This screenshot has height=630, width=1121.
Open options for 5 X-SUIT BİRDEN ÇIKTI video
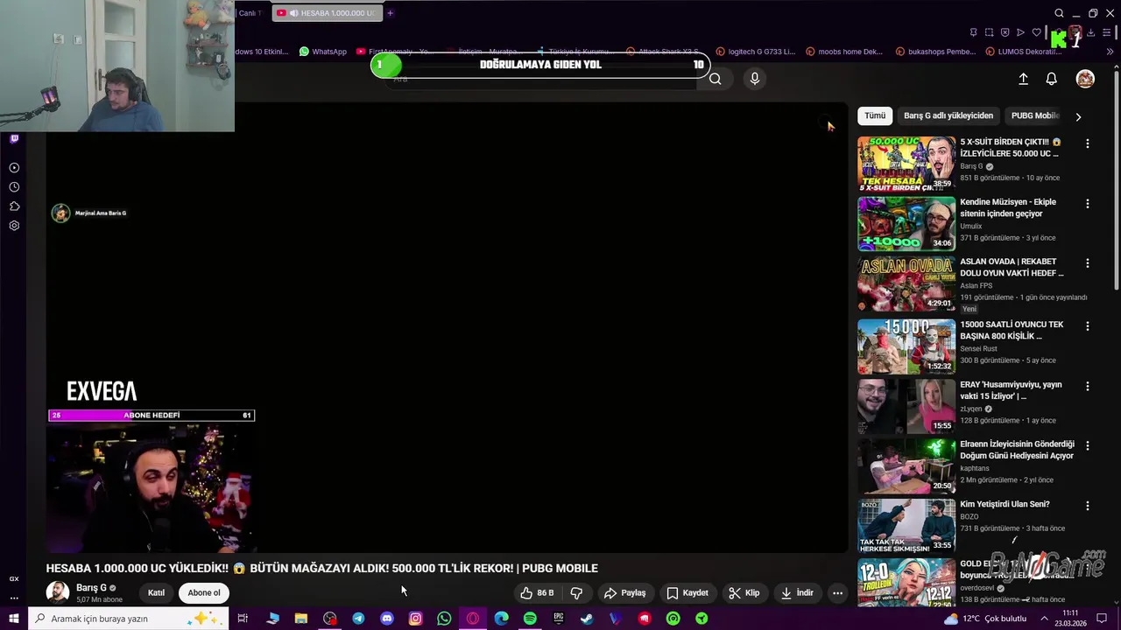[x=1088, y=143]
